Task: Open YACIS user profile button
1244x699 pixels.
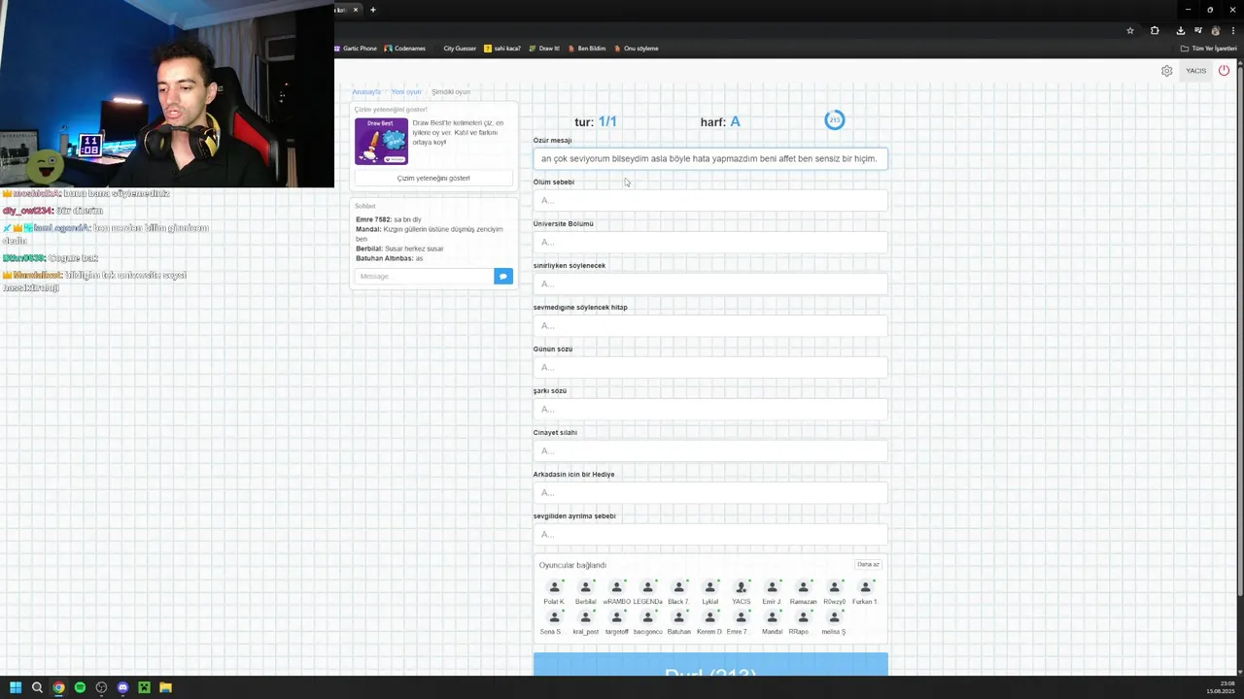Action: pos(1195,71)
